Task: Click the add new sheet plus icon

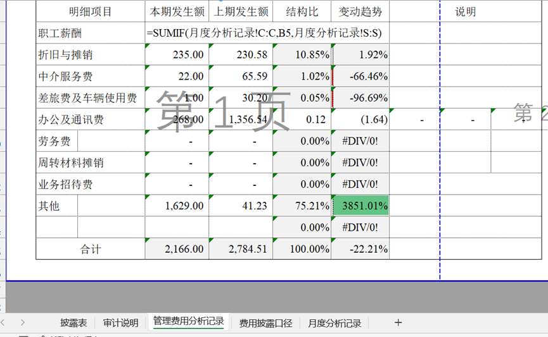Action: pyautogui.click(x=398, y=322)
